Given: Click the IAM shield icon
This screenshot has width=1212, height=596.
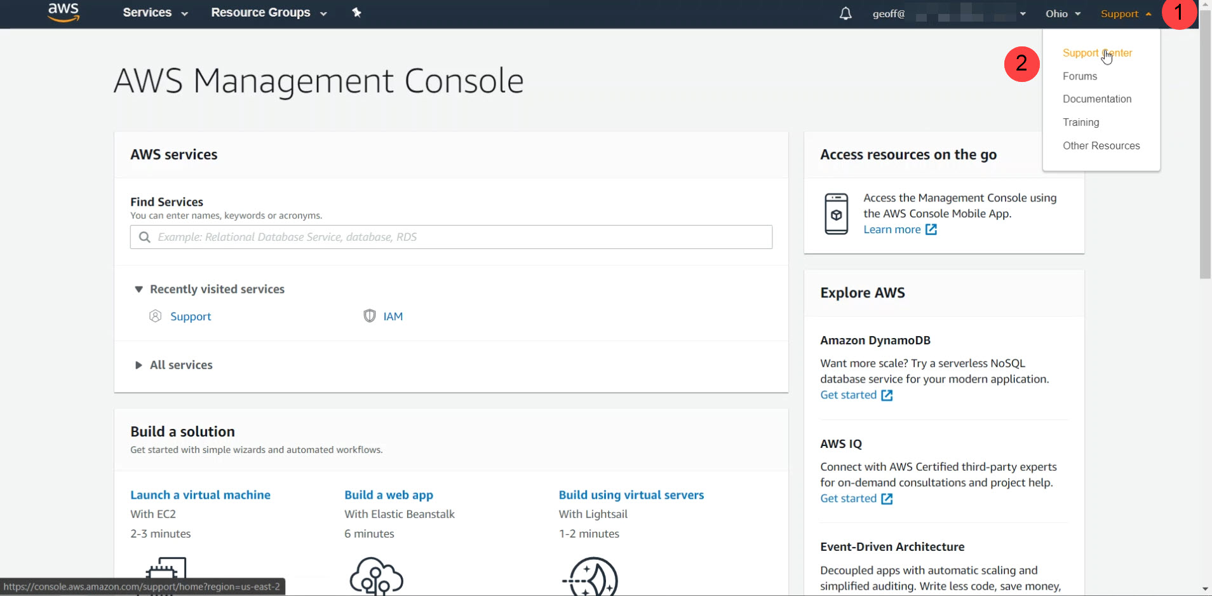Looking at the screenshot, I should tap(369, 316).
